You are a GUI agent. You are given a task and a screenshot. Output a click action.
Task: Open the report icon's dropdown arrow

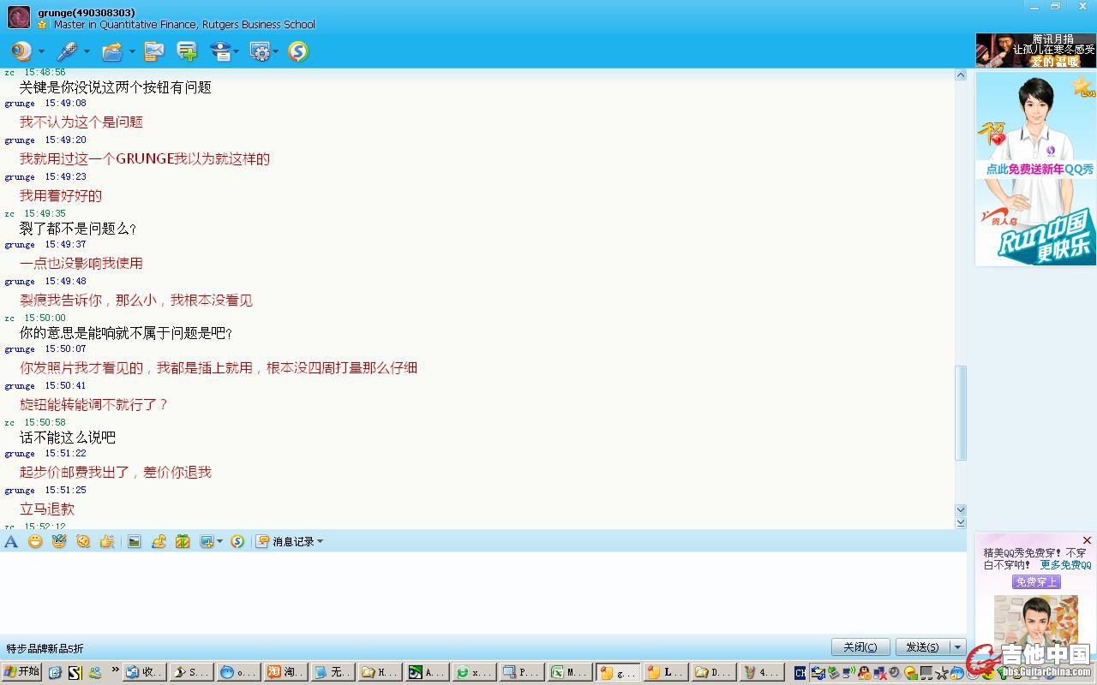point(237,52)
